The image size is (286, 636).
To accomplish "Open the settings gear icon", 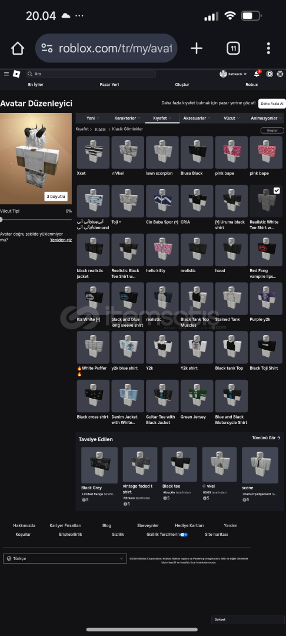I will tap(280, 74).
